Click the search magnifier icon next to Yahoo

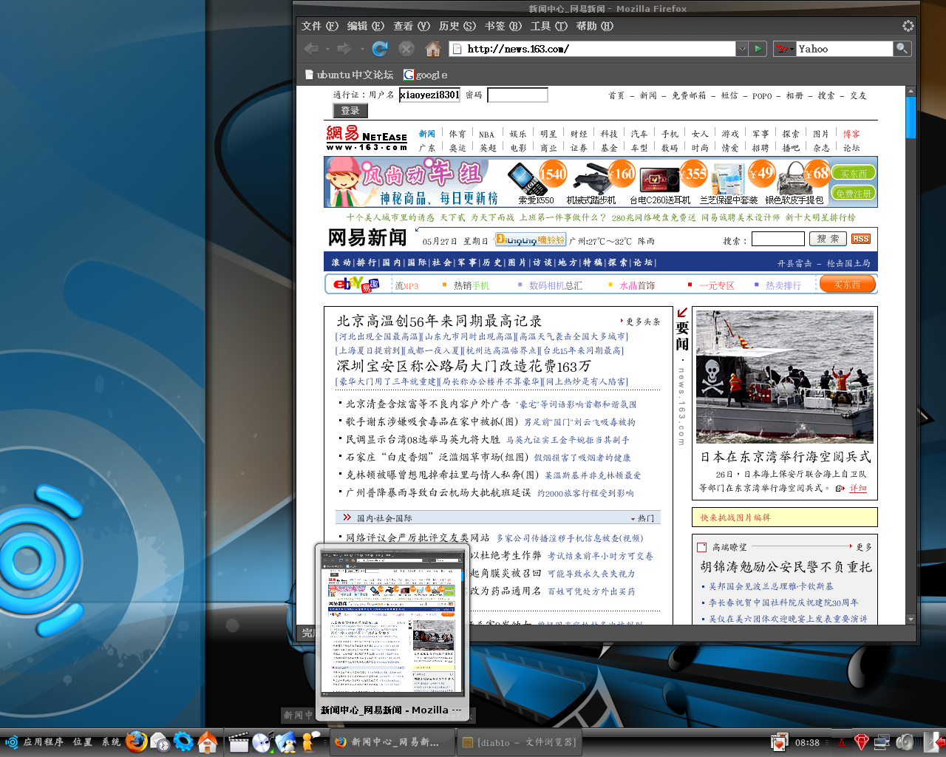(x=902, y=49)
